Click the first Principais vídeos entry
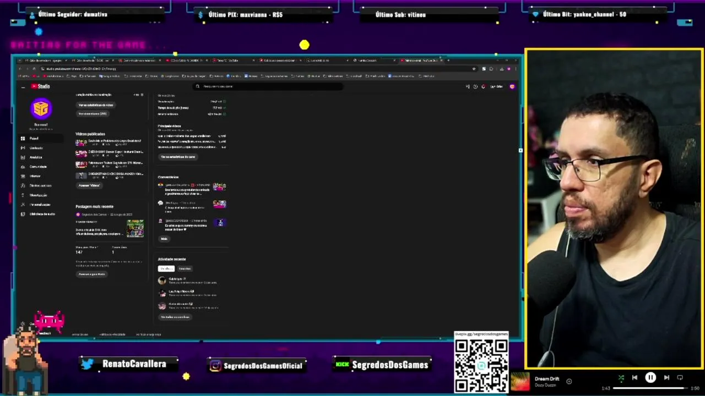Image resolution: width=705 pixels, height=396 pixels. pos(192,136)
